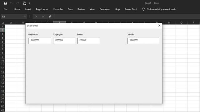200x112 pixels.
Task: Open Customize Quick Access Toolbar dropdown
Action: (x=30, y=3)
